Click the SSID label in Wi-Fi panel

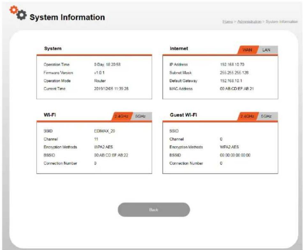click(x=48, y=131)
